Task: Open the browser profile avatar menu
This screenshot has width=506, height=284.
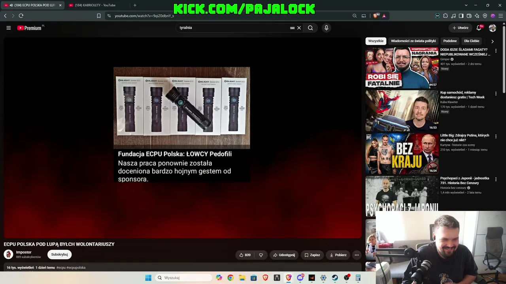Action: [493, 16]
